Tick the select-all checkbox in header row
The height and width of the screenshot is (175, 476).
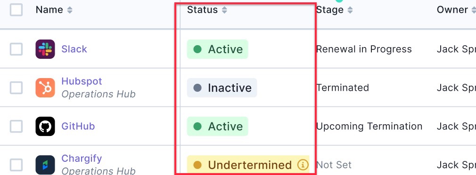16,10
